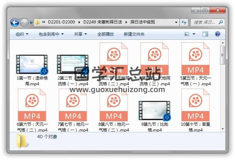Click 全部播放 in toolbar
Screen dimensions: 235x160
point(106,34)
